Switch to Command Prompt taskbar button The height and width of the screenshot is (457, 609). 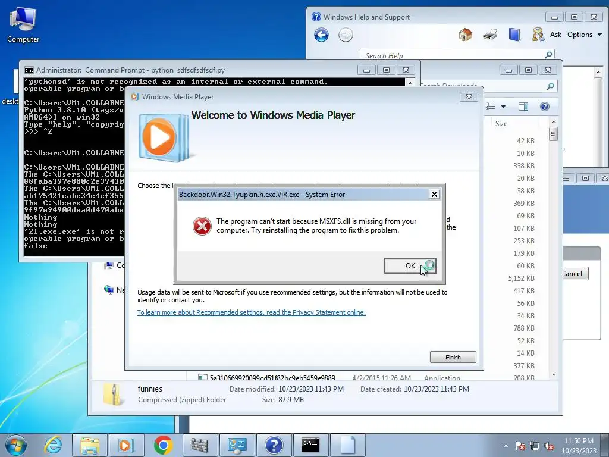(310, 445)
